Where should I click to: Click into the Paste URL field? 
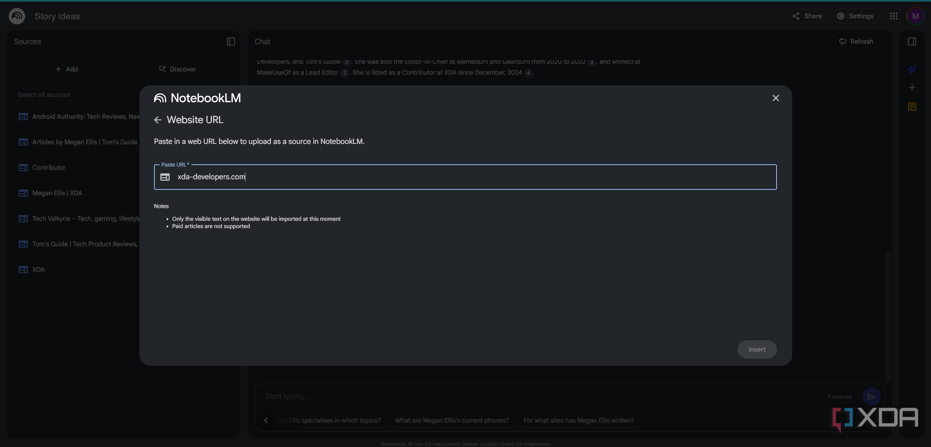click(465, 177)
